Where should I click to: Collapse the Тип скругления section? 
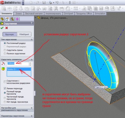pyautogui.click(x=32, y=40)
